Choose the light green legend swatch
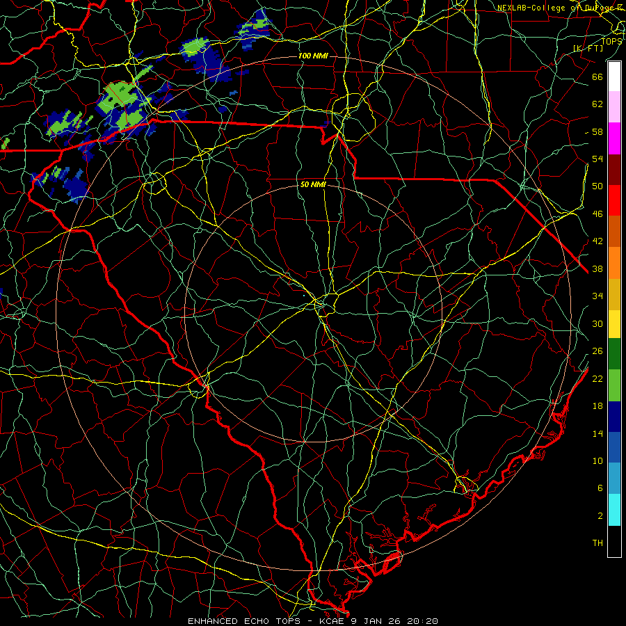 tap(614, 385)
